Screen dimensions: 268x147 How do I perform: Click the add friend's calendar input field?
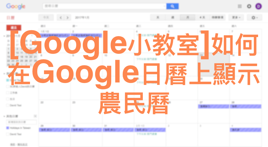(21, 122)
